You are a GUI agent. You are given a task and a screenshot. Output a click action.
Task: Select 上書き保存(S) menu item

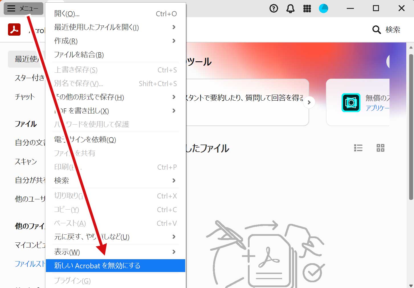coord(115,70)
